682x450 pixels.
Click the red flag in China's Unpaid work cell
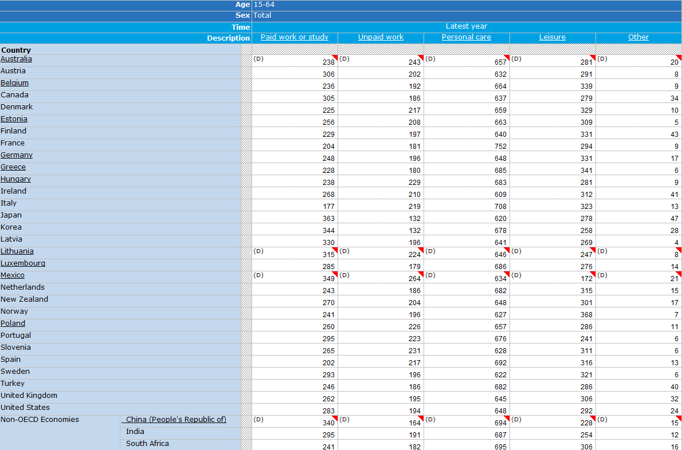[421, 418]
